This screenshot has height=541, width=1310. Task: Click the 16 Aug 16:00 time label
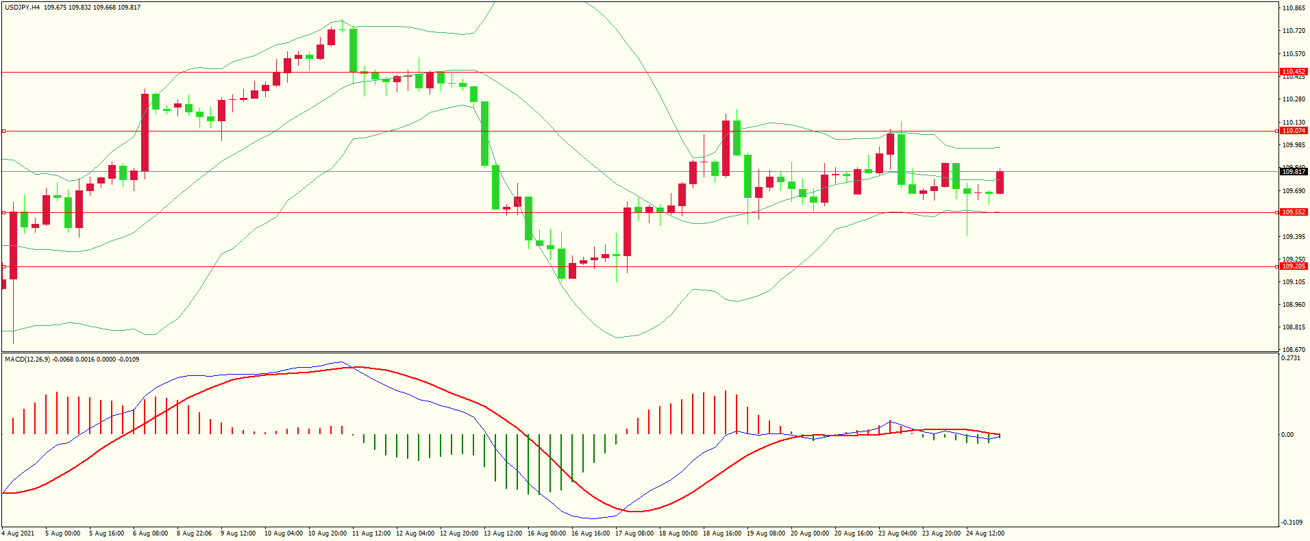point(591,533)
